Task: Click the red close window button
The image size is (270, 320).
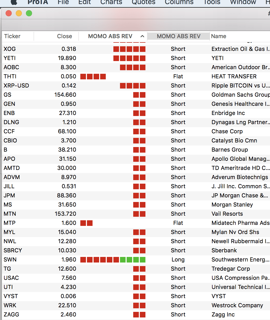Action: [x=9, y=13]
